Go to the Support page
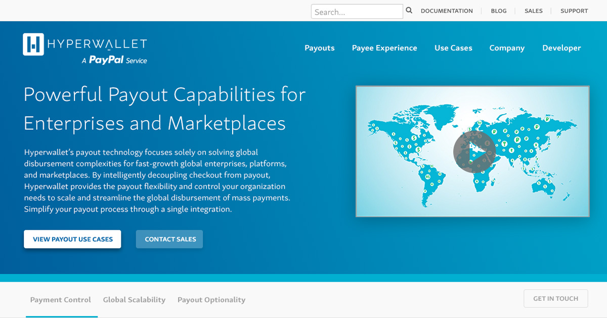The image size is (607, 318). pos(574,11)
